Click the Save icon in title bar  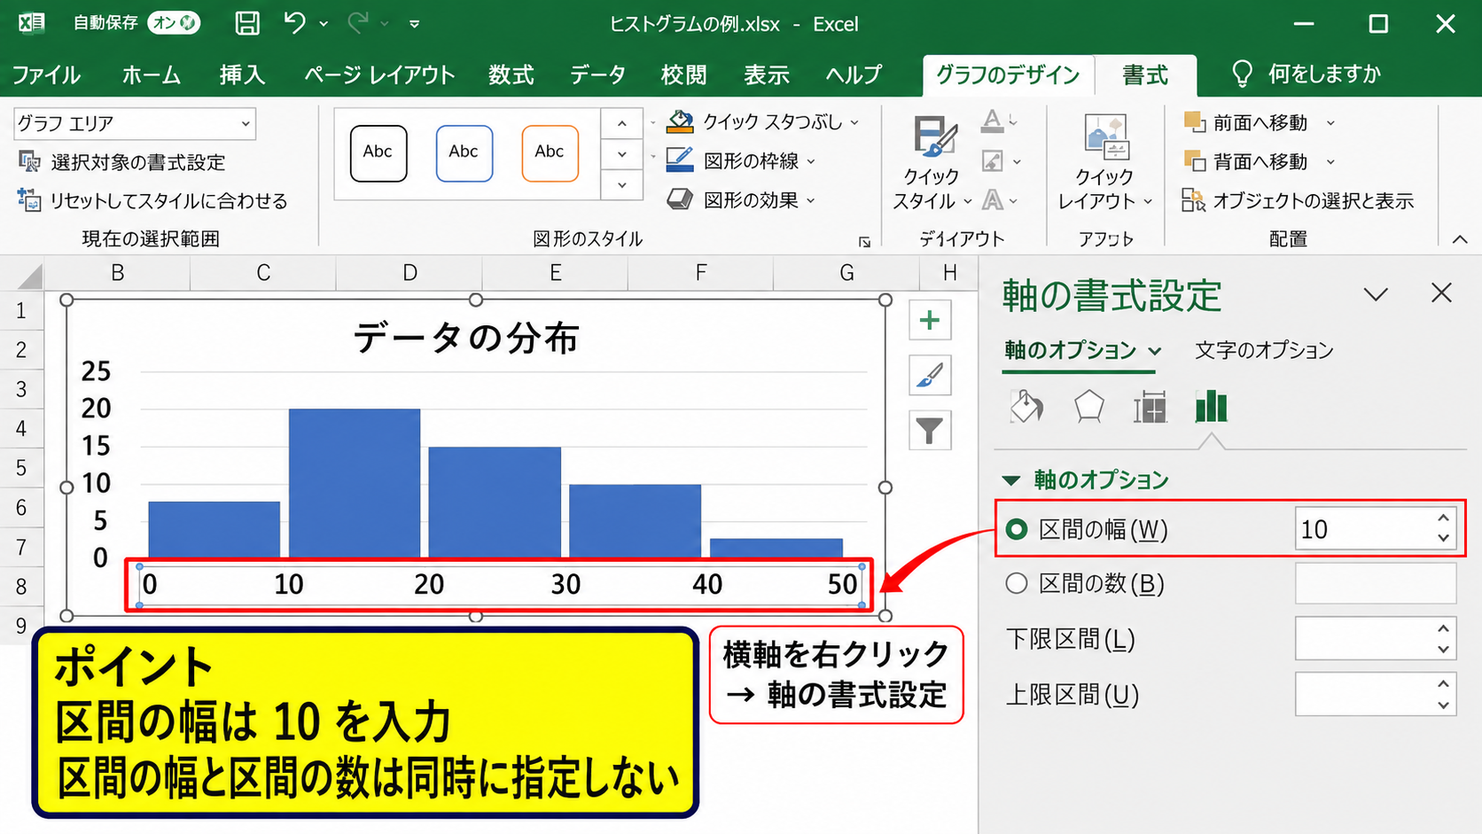(247, 24)
